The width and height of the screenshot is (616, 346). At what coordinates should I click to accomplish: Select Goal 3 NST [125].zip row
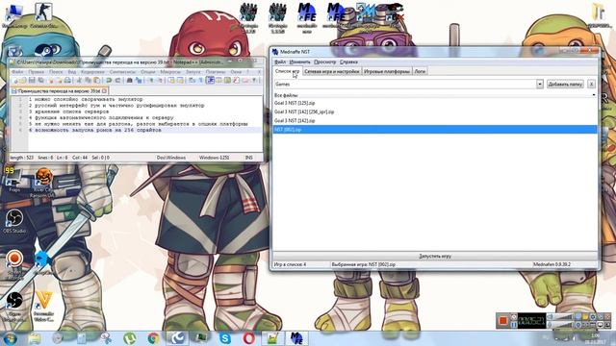pyautogui.click(x=435, y=103)
